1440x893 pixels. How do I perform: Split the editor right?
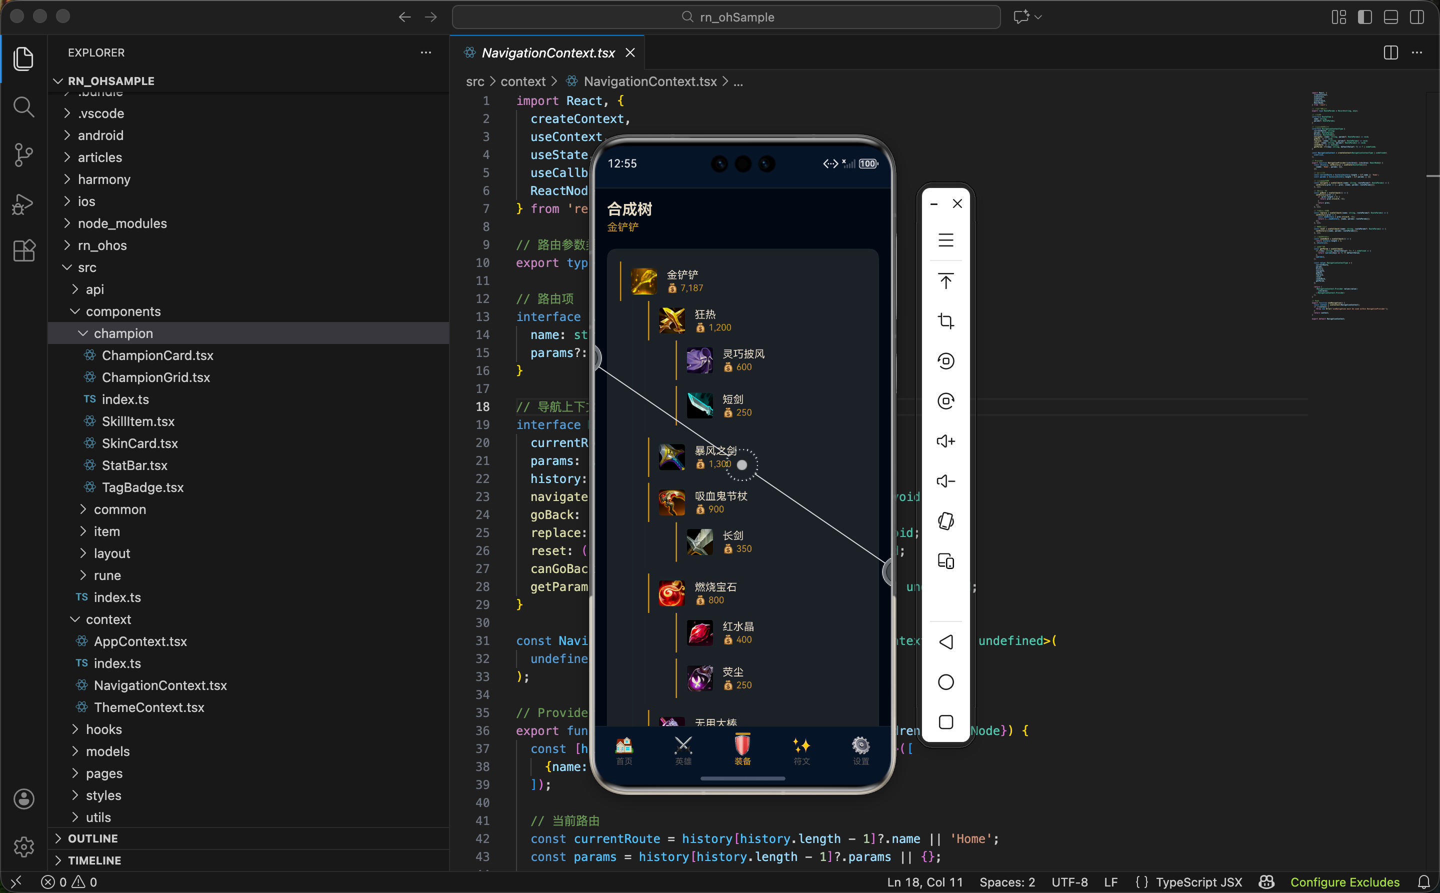pos(1390,52)
